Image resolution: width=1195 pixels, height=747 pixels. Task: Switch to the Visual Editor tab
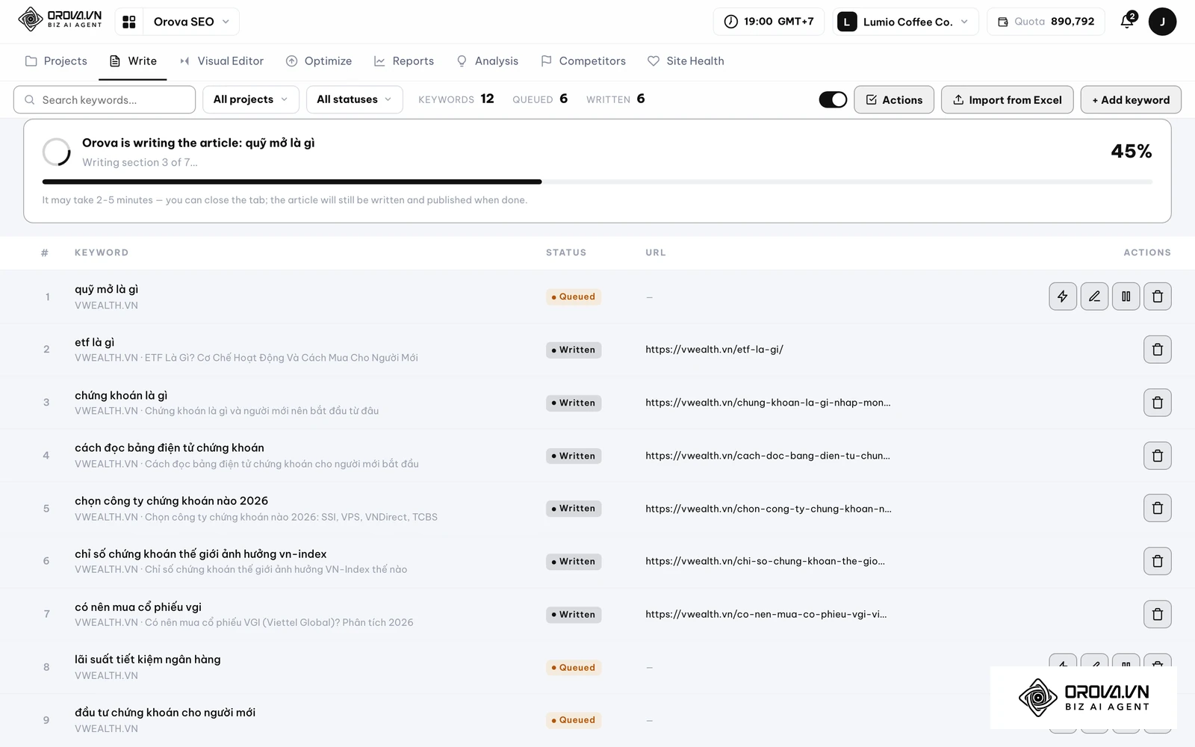(222, 61)
